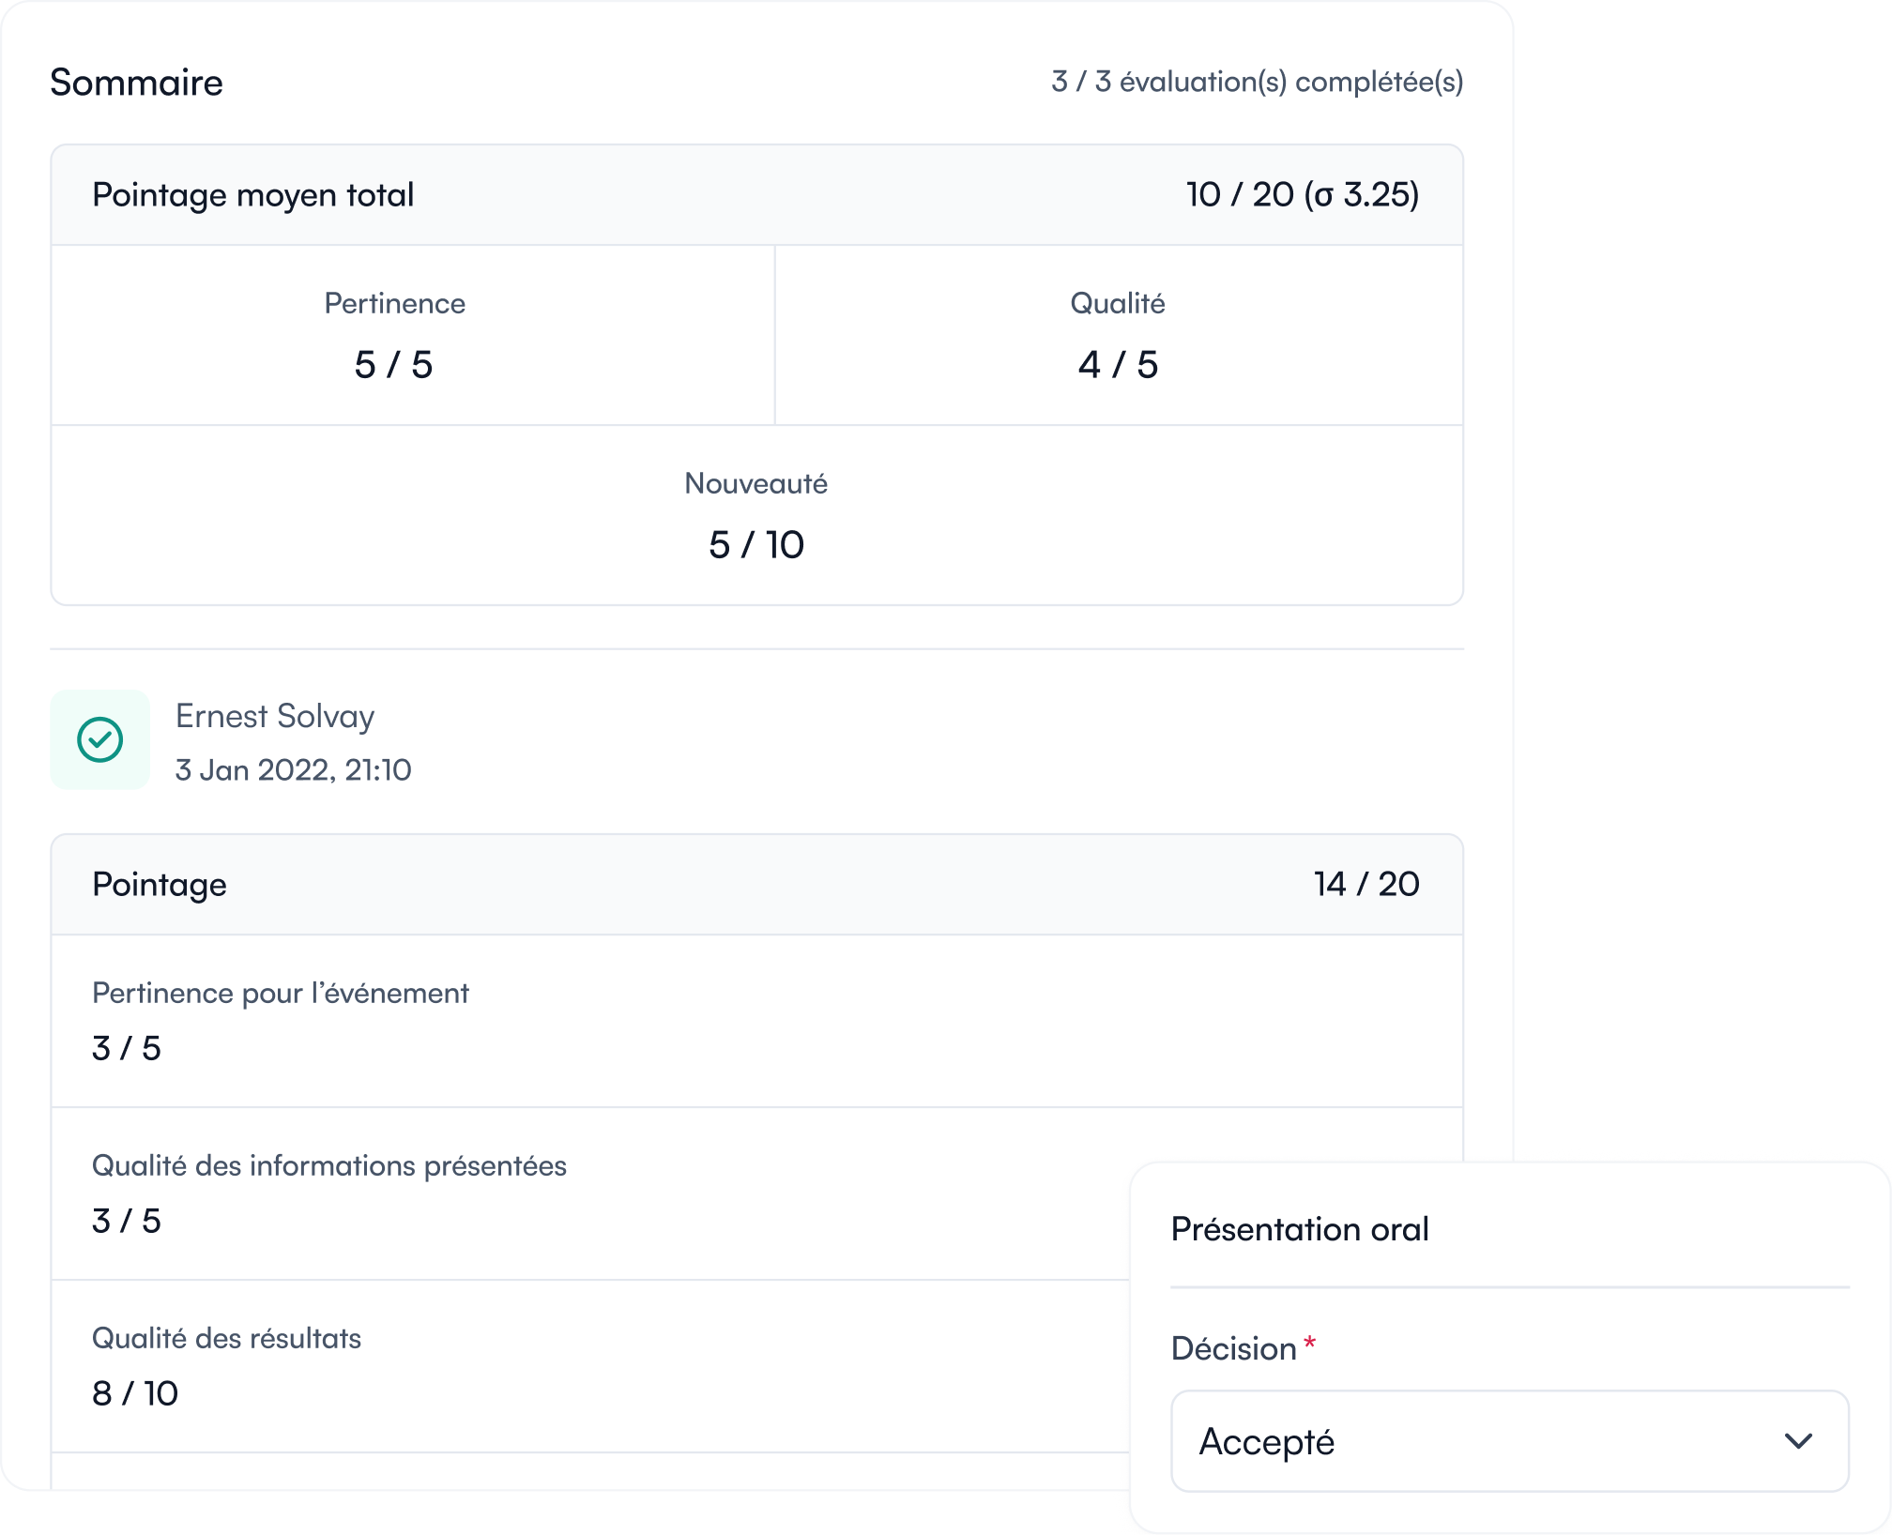Click the Pointage header label

160,885
